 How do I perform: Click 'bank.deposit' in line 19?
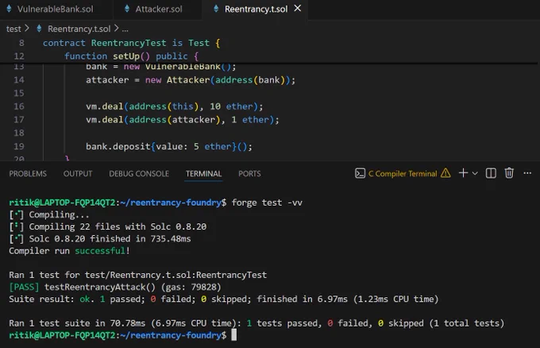click(x=118, y=147)
